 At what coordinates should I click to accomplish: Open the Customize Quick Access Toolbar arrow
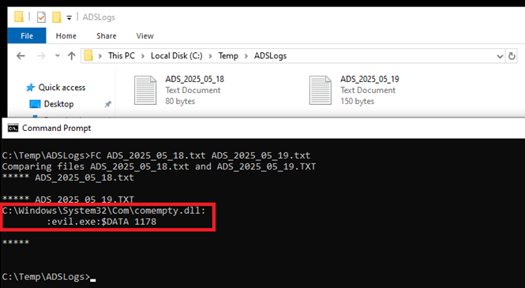(69, 17)
